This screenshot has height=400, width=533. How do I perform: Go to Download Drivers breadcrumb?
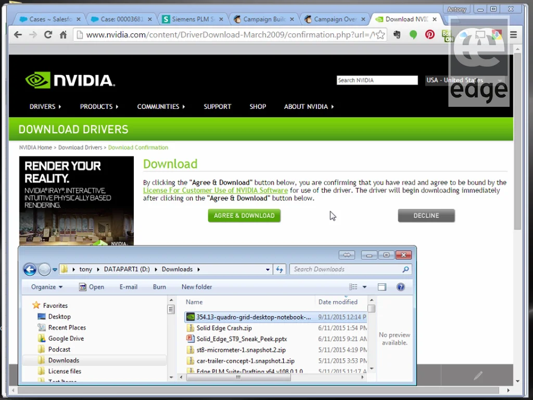click(x=80, y=147)
